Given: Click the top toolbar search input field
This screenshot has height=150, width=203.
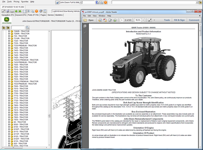Looking at the screenshot, I should click(x=89, y=2).
